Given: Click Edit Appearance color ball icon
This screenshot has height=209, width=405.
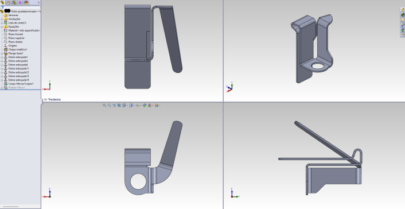Looking at the screenshot, I should pyautogui.click(x=145, y=106).
